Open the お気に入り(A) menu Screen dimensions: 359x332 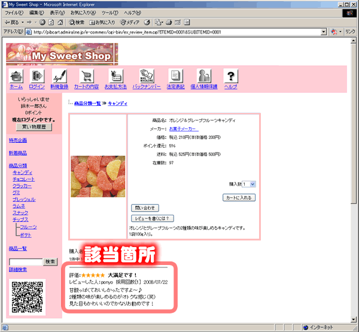click(x=83, y=13)
